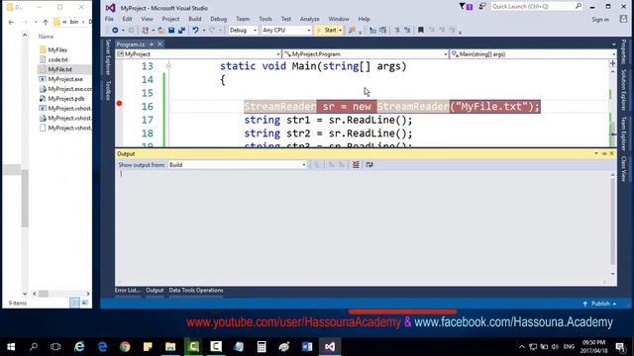Click the bookmark toolbar icon
The width and height of the screenshot is (634, 356).
coord(420,31)
